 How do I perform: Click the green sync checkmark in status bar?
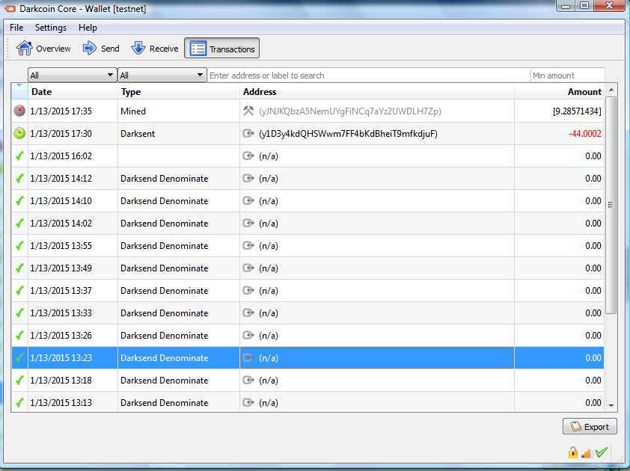(602, 452)
